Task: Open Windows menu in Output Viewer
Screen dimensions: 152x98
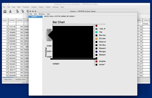Action: click(x=42, y=14)
